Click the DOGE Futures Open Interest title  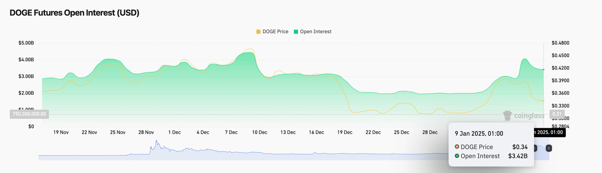(x=74, y=13)
